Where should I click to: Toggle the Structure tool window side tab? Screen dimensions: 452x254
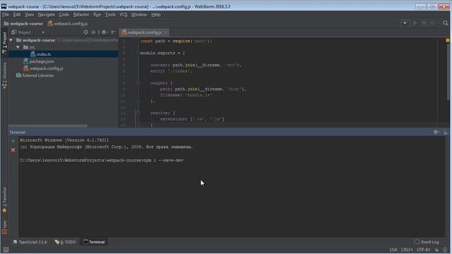(4, 75)
